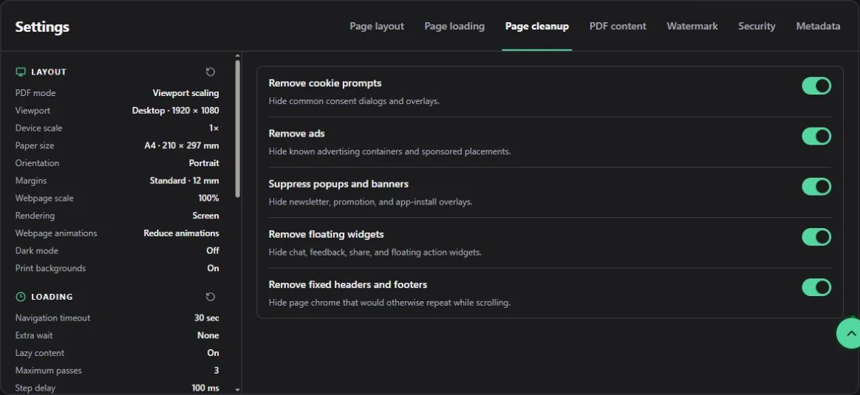Switch to the Security tab
This screenshot has width=860, height=395.
pyautogui.click(x=757, y=27)
